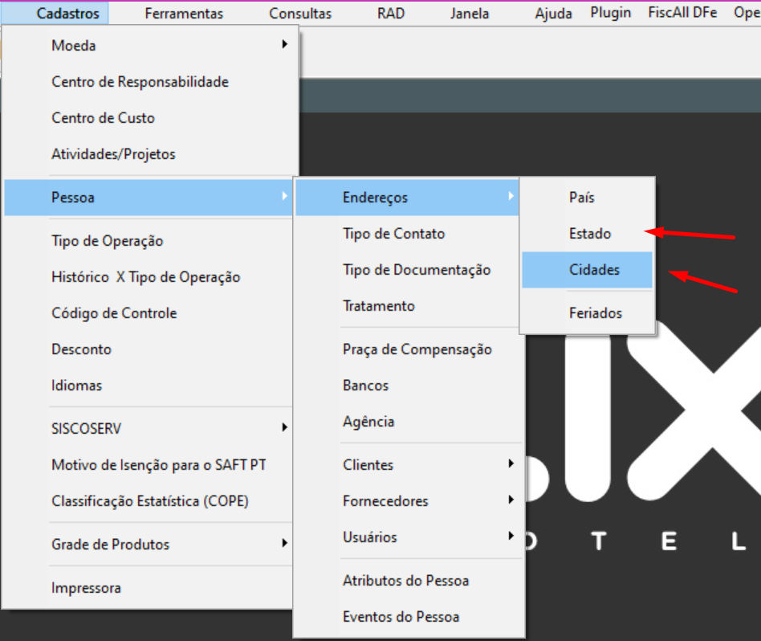The height and width of the screenshot is (641, 761).
Task: Select Motivo de Isenção para o SAFT PT
Action: [x=149, y=465]
